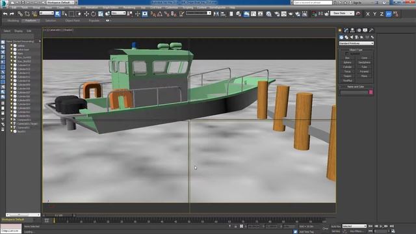Click the Pyramid primitive button
This screenshot has height=234, width=416.
[364, 71]
